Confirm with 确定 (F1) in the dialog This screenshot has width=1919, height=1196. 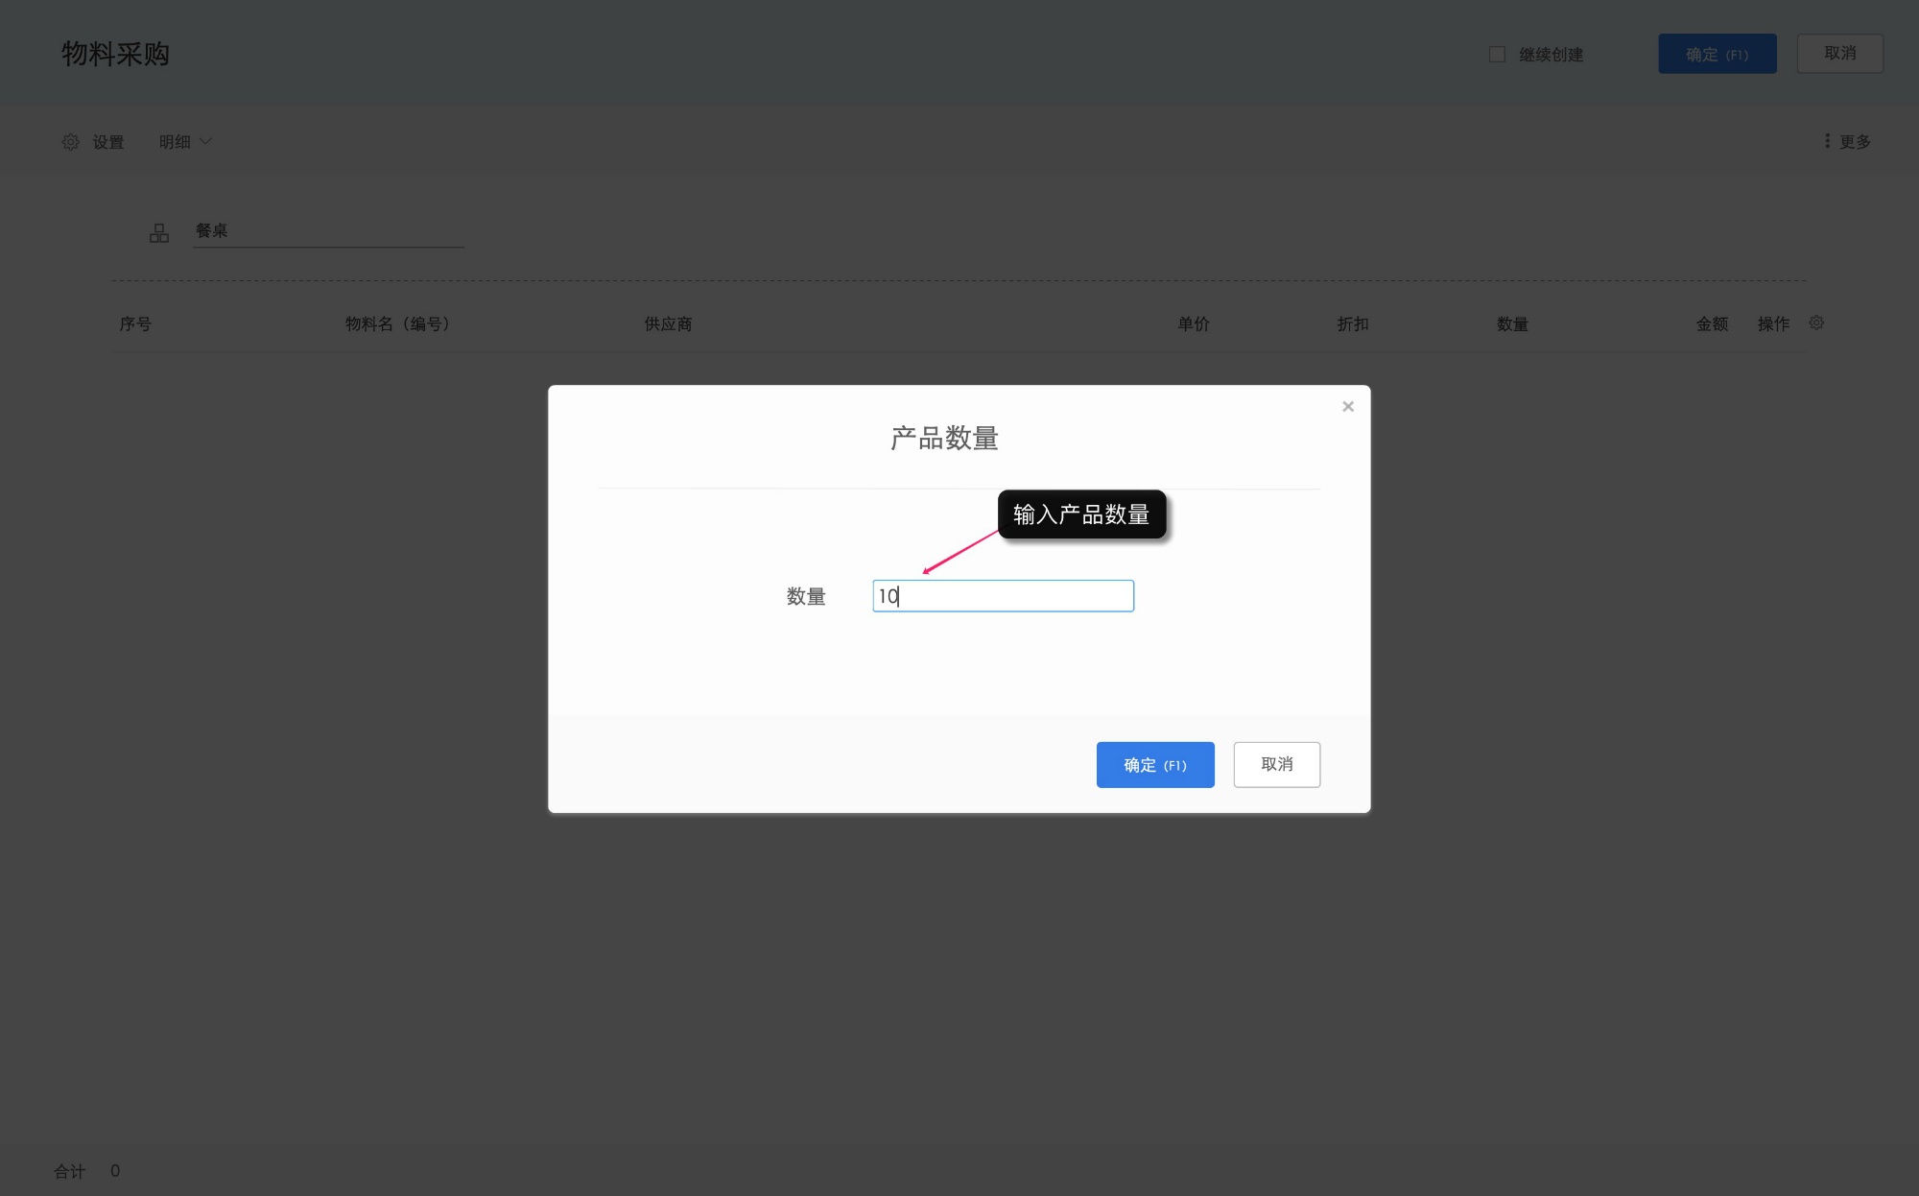click(x=1155, y=764)
